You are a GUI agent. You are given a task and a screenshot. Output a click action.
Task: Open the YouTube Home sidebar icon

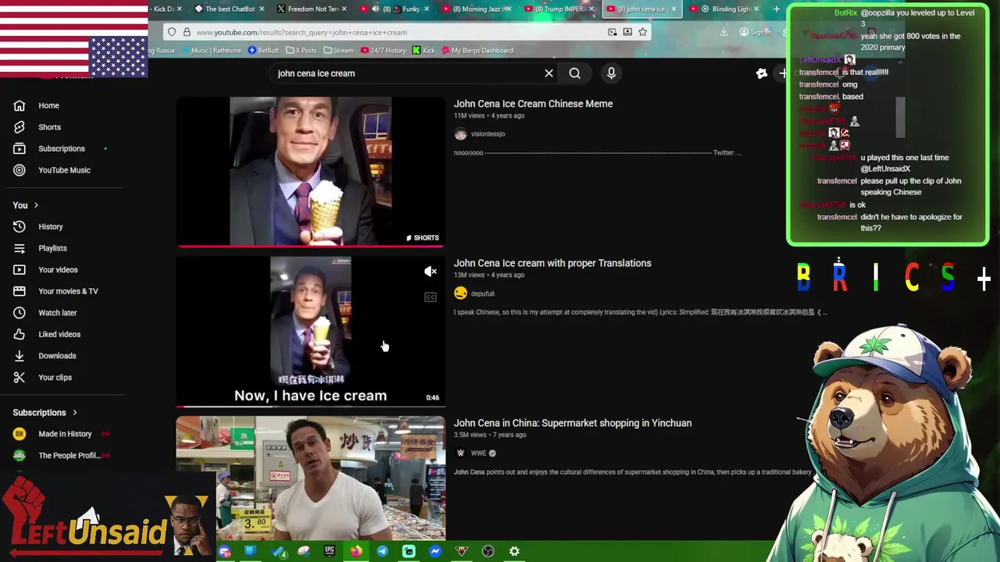(20, 105)
